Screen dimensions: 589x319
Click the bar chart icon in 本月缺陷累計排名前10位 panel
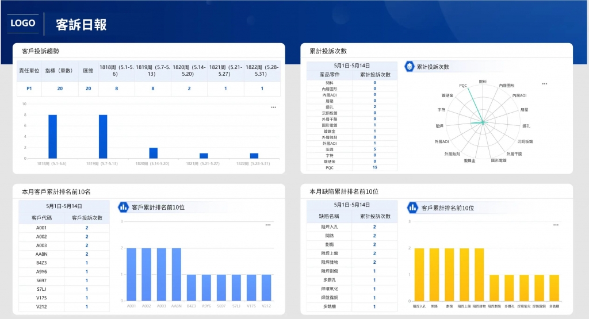coord(412,207)
